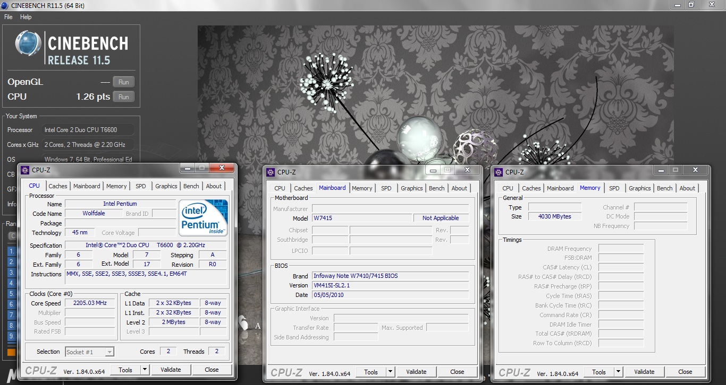This screenshot has height=385, width=726.
Task: Click the first CPU-Z window title icon
Action: (x=25, y=170)
